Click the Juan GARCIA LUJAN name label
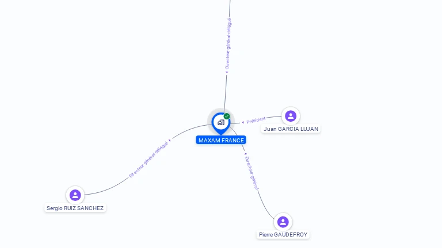Viewport: 442px width, 248px height. click(x=291, y=129)
